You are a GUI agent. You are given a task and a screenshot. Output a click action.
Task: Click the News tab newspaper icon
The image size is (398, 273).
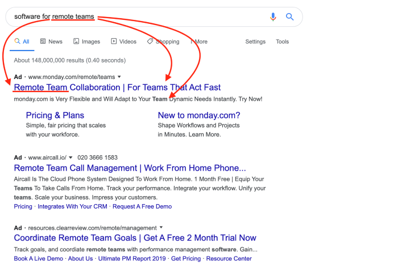pyautogui.click(x=43, y=41)
